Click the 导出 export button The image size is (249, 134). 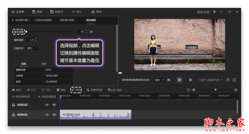96,12
